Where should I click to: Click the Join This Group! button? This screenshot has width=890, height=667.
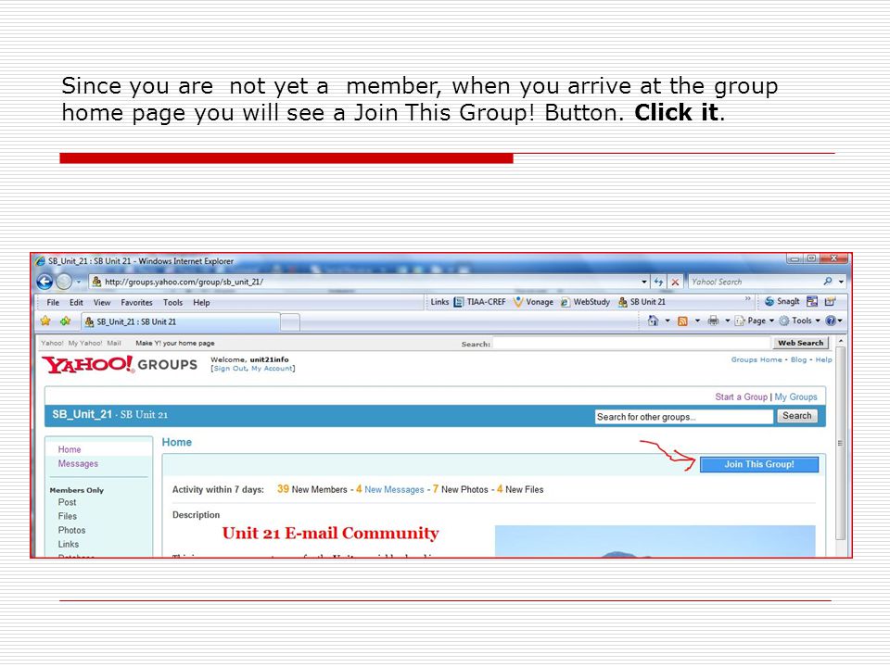click(x=759, y=464)
